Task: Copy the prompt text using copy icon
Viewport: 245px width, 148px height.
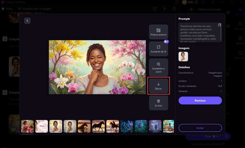Action: coord(219,25)
